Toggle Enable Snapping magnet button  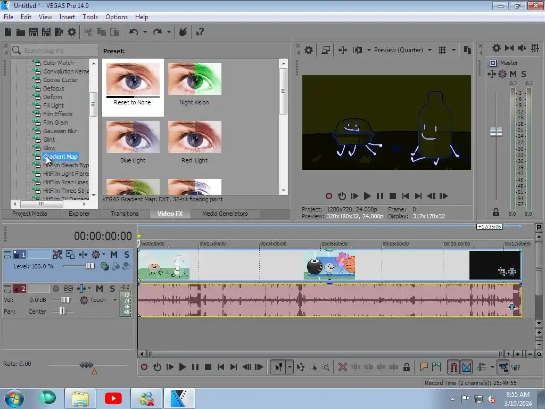point(454,367)
